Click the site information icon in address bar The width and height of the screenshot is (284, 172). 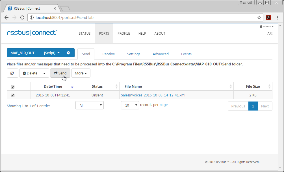coord(32,17)
